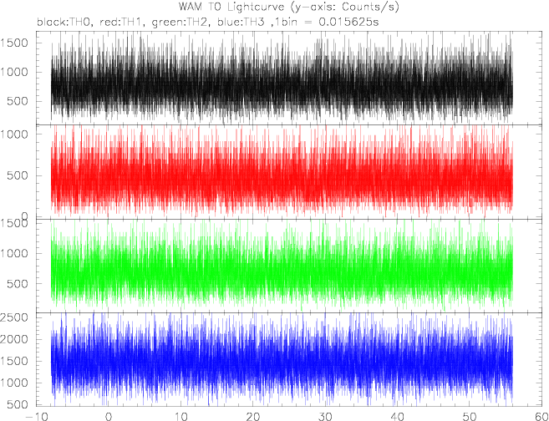Screen dimensions: 549x421
Task: Click the 20 label on the time axis
Action: pos(253,417)
